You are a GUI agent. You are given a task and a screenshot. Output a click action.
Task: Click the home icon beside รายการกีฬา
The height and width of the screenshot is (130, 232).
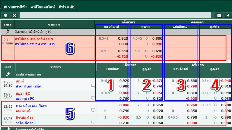[5, 7]
